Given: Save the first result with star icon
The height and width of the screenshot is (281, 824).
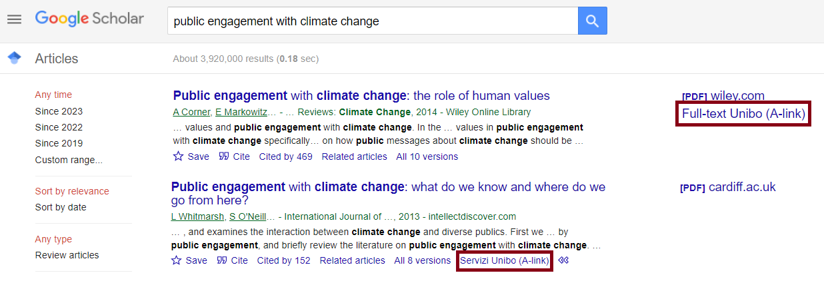Looking at the screenshot, I should pyautogui.click(x=191, y=156).
